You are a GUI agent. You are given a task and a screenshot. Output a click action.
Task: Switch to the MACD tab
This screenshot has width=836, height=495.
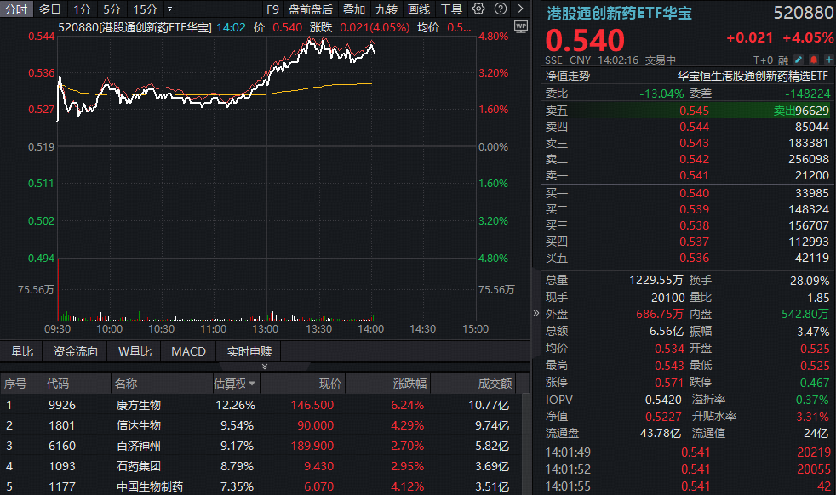[x=187, y=351]
